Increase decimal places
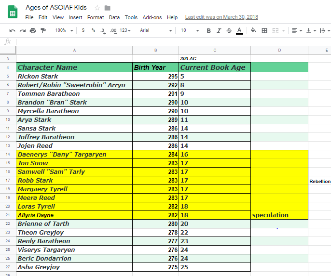 113,31
